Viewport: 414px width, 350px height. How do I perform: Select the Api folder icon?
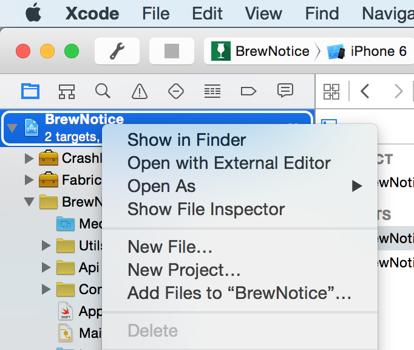pos(66,267)
